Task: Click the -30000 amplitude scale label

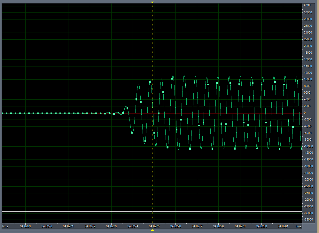Action: pyautogui.click(x=308, y=213)
